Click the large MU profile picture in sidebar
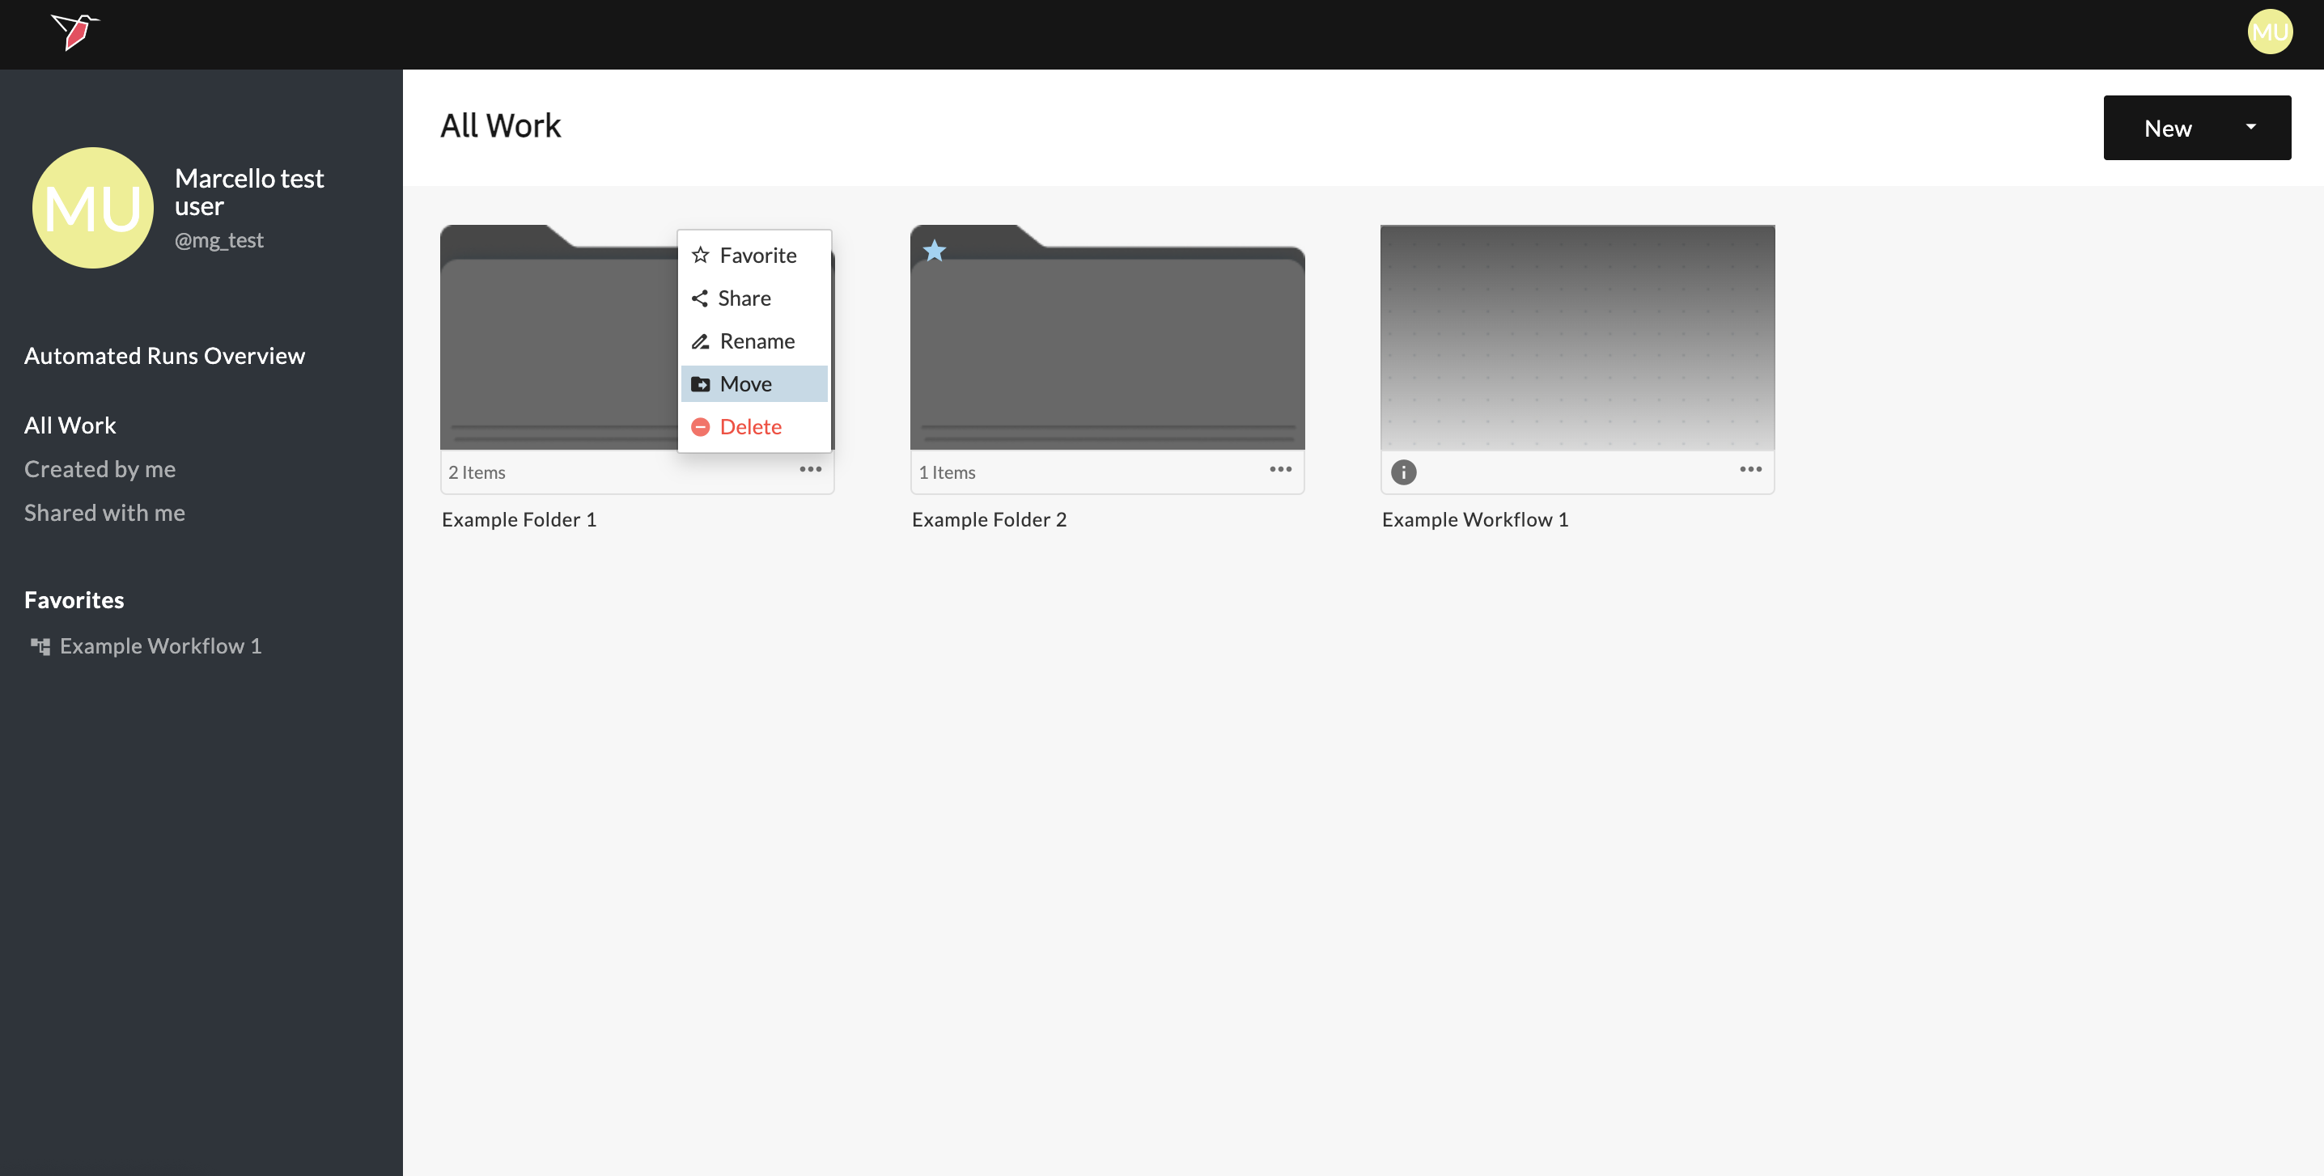Viewport: 2324px width, 1176px height. click(92, 207)
